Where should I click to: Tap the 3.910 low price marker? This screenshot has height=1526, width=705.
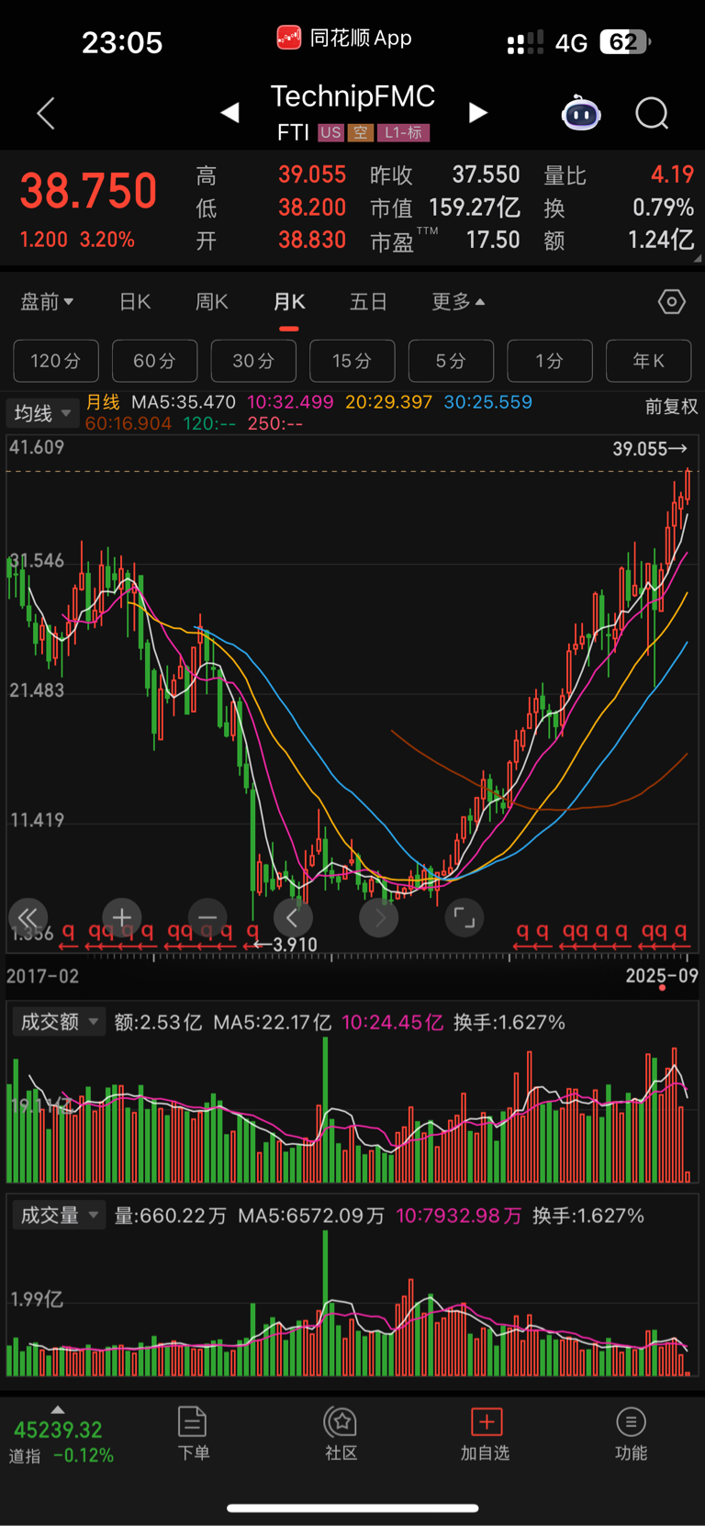[285, 945]
